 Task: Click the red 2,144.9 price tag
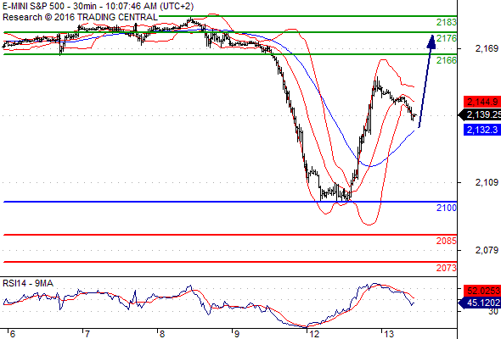click(482, 102)
